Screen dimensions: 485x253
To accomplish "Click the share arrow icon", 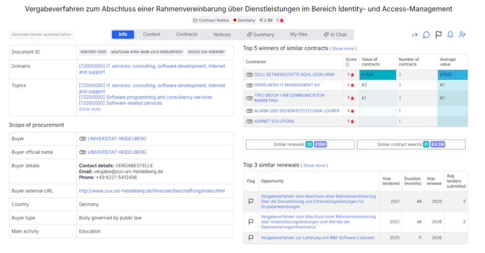I will pos(414,35).
